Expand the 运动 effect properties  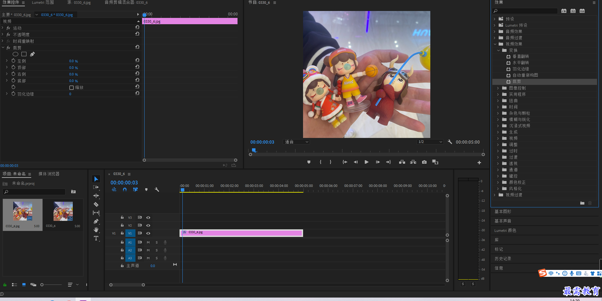pyautogui.click(x=3, y=28)
